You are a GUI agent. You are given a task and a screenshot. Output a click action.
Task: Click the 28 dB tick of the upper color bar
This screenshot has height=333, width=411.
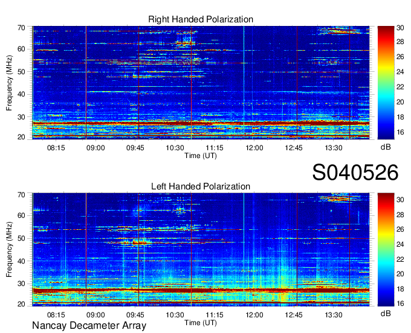click(400, 42)
